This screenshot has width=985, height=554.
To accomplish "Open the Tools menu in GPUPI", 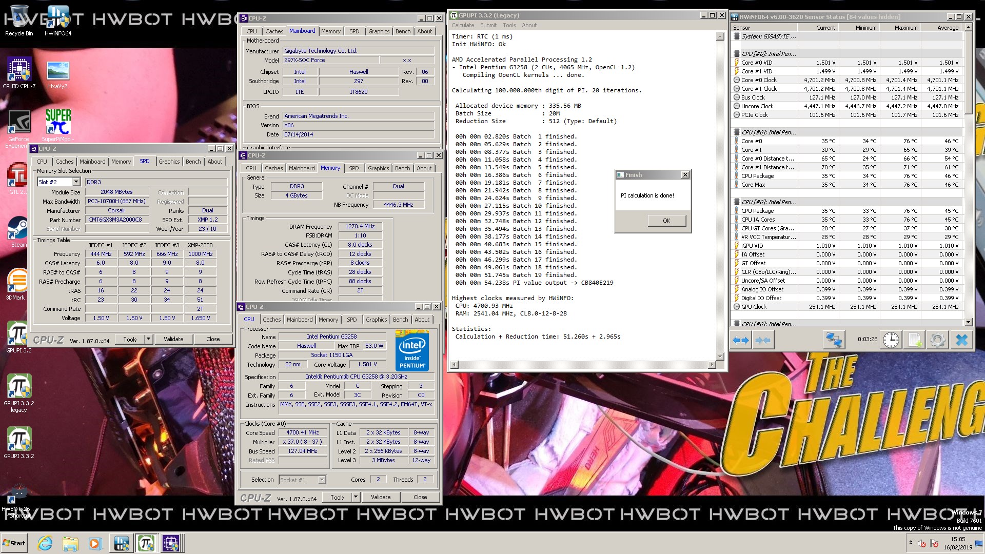I will [x=509, y=25].
